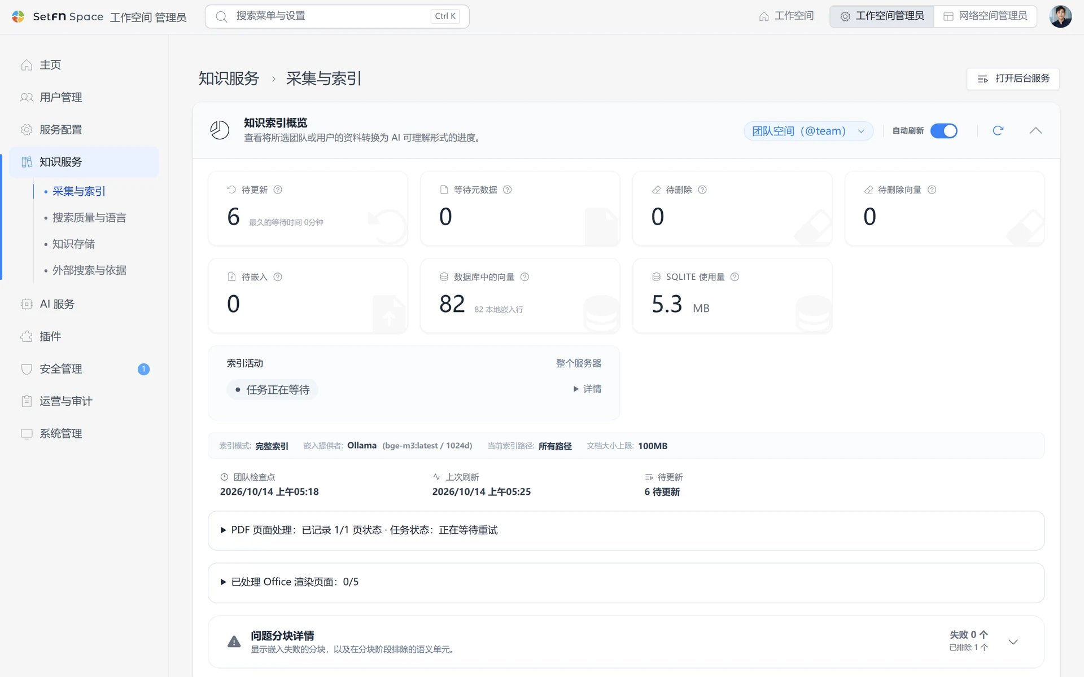The width and height of the screenshot is (1084, 677).
Task: Click the 整个服务器 label in 索引活动
Action: [579, 363]
